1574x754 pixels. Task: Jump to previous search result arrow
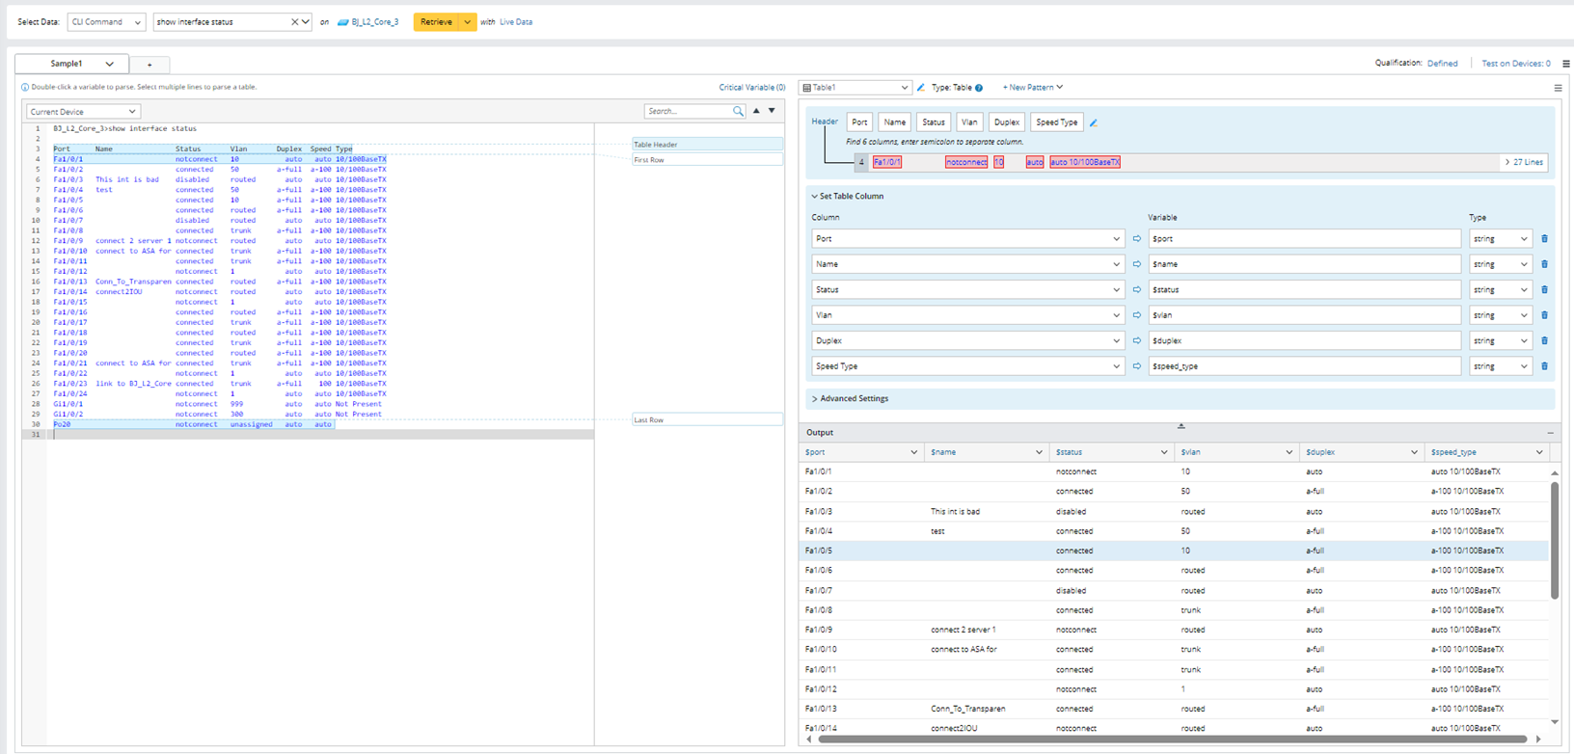point(756,111)
